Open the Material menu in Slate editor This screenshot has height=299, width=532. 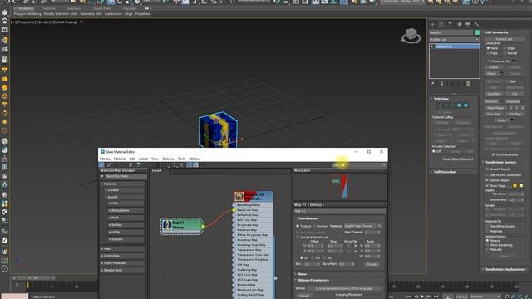coord(120,159)
